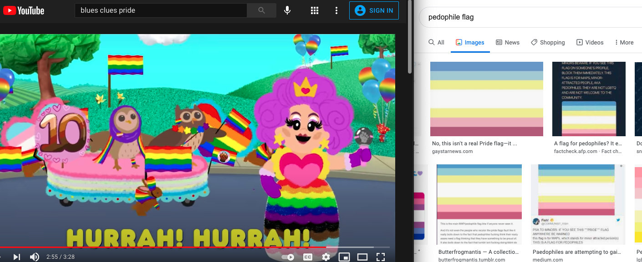Click the medium.com source link
The height and width of the screenshot is (262, 642).
(x=548, y=260)
